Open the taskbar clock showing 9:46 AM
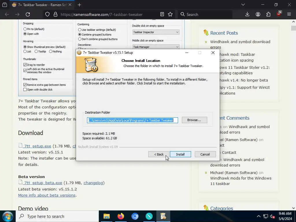The width and height of the screenshot is (296, 222). click(x=285, y=216)
